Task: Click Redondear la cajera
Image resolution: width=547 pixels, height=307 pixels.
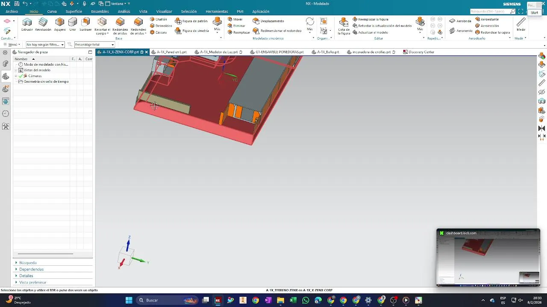Action: 492,32
